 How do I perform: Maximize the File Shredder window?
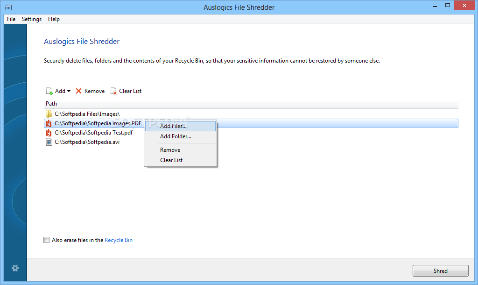(x=448, y=6)
